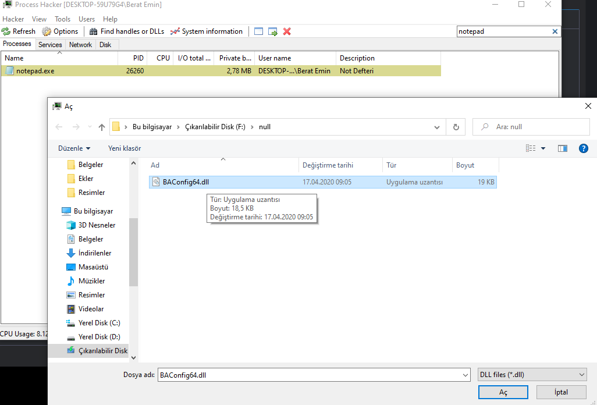This screenshot has width=597, height=405.
Task: Click the null breadcrumb segment
Action: [265, 127]
